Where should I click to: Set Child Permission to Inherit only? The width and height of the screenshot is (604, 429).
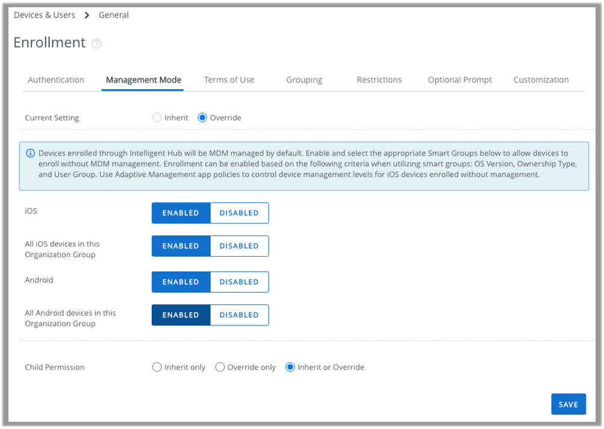click(x=157, y=367)
